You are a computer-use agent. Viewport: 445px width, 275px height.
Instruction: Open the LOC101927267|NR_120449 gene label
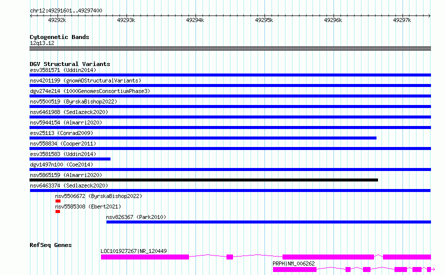pyautogui.click(x=133, y=251)
